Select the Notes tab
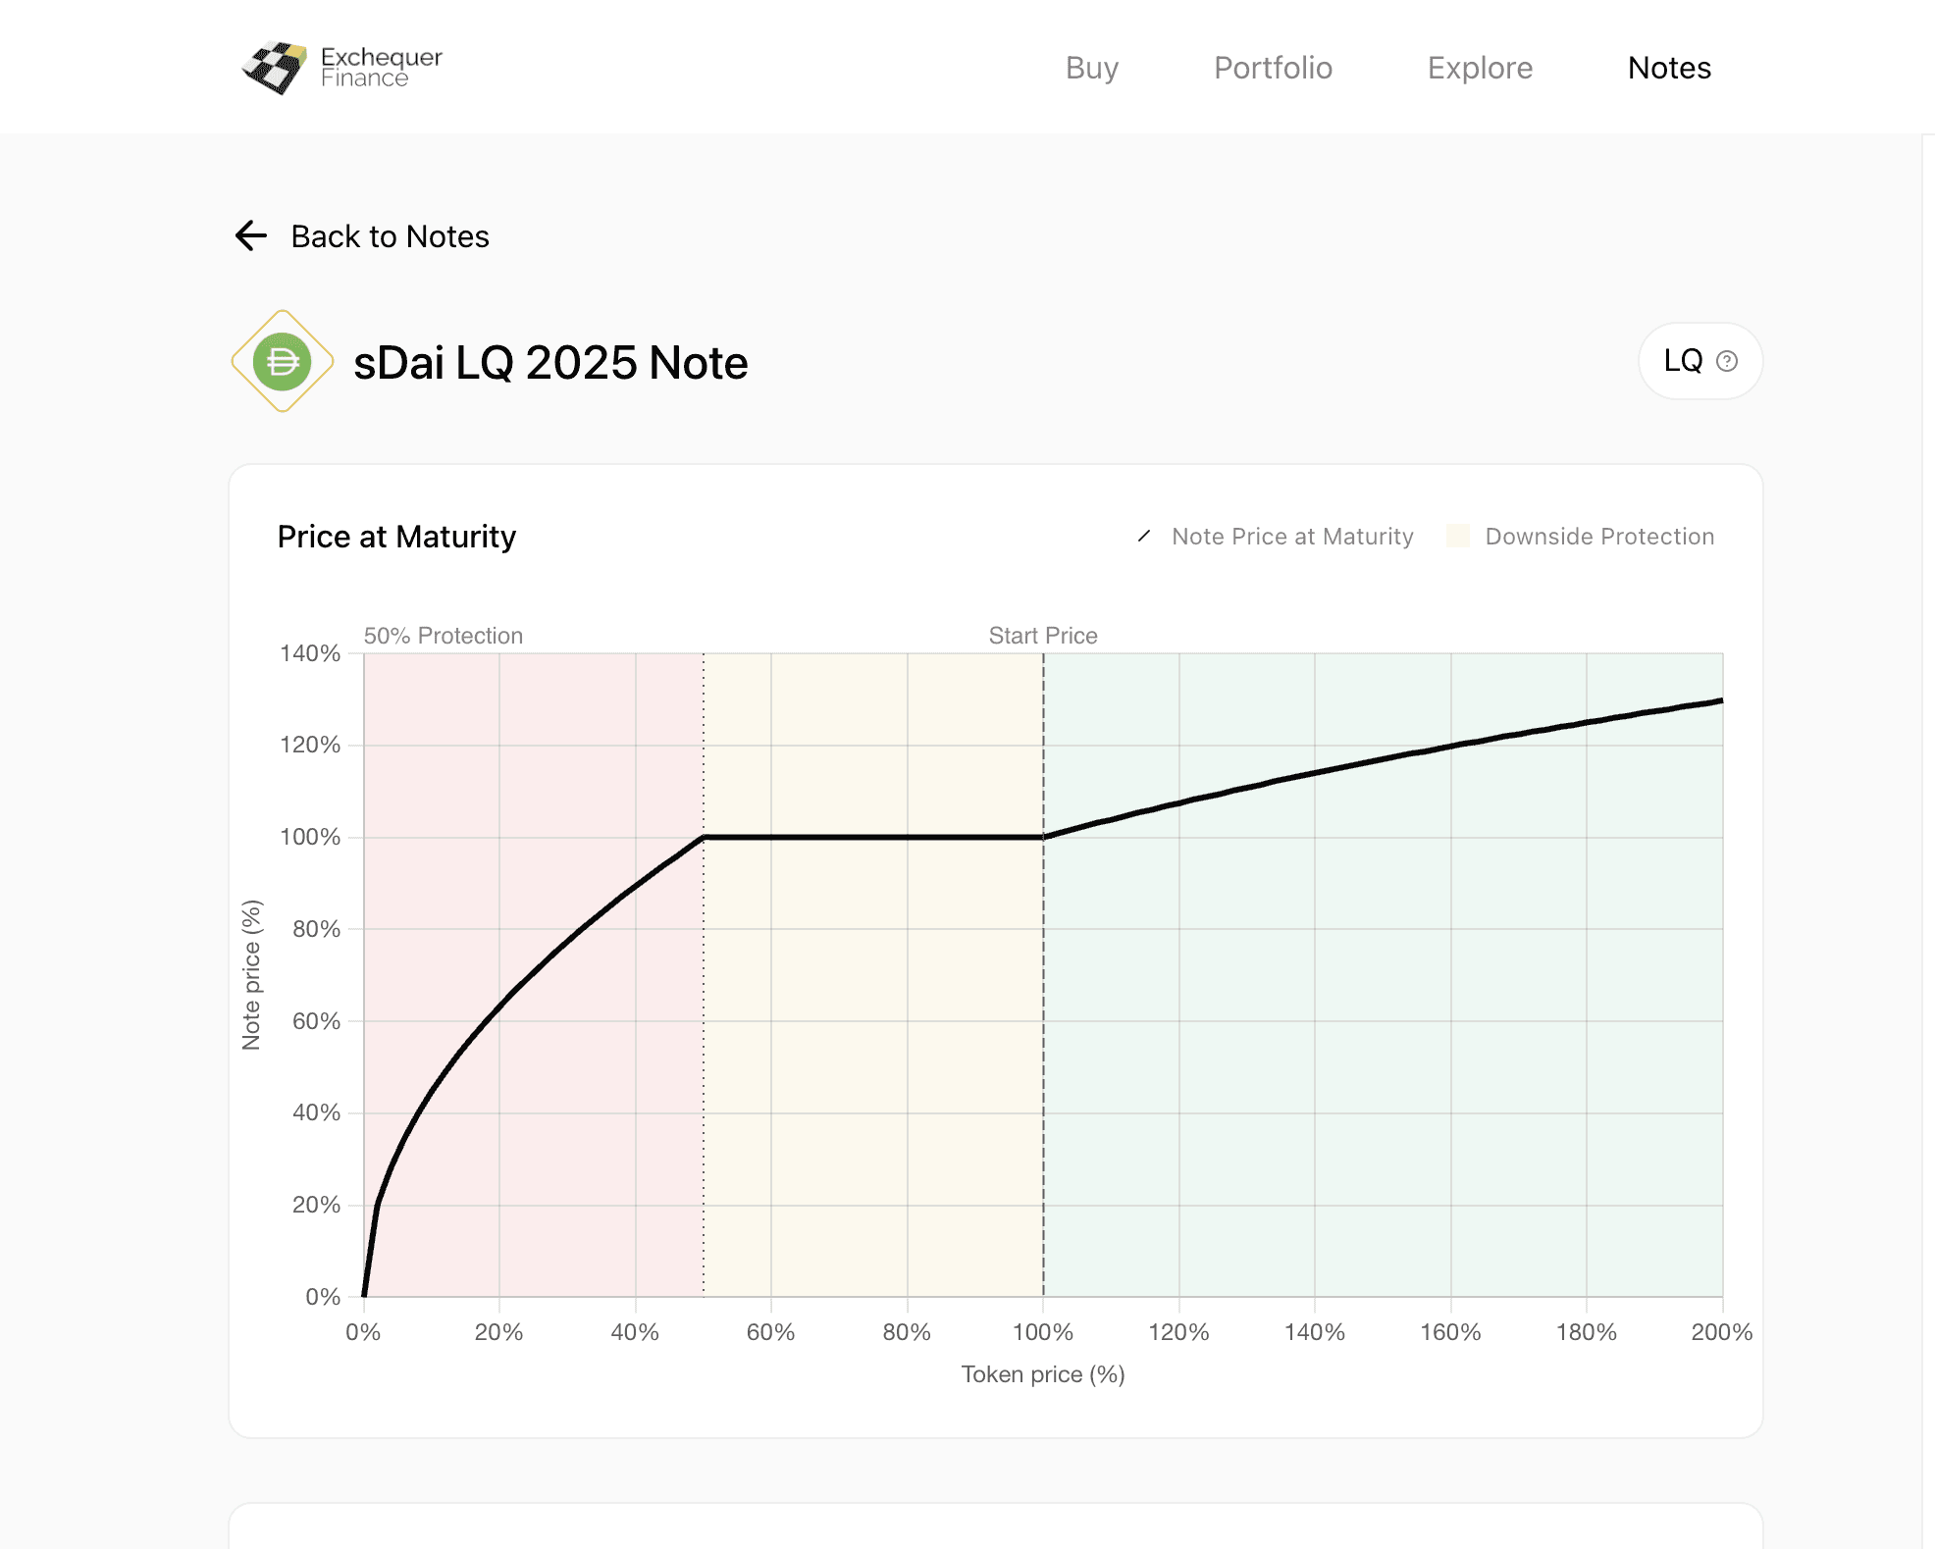The image size is (1935, 1549). 1669,68
